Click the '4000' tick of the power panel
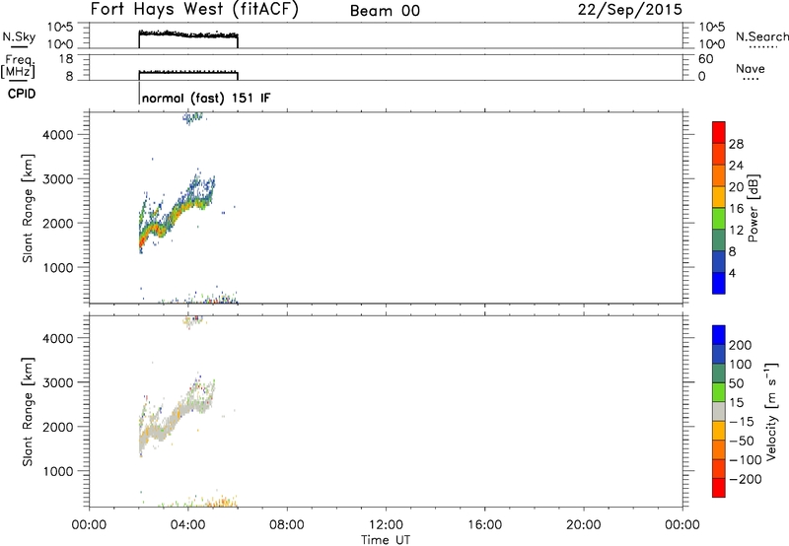 point(58,135)
